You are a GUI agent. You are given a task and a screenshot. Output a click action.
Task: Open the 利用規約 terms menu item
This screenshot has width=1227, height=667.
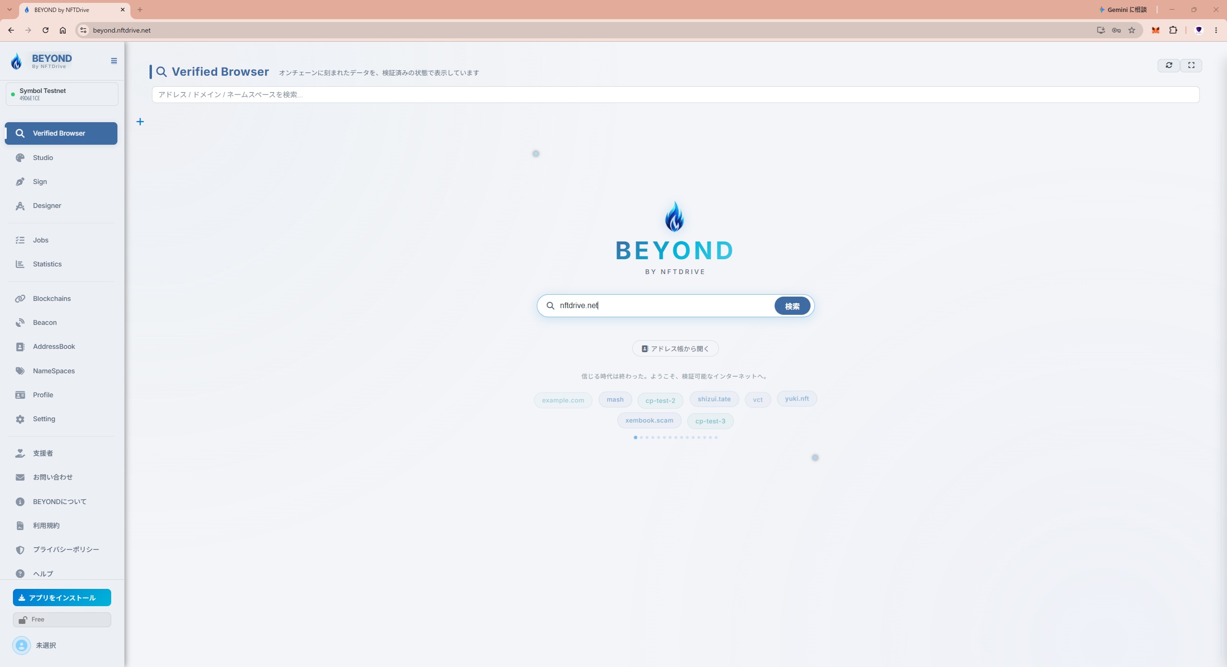coord(61,526)
